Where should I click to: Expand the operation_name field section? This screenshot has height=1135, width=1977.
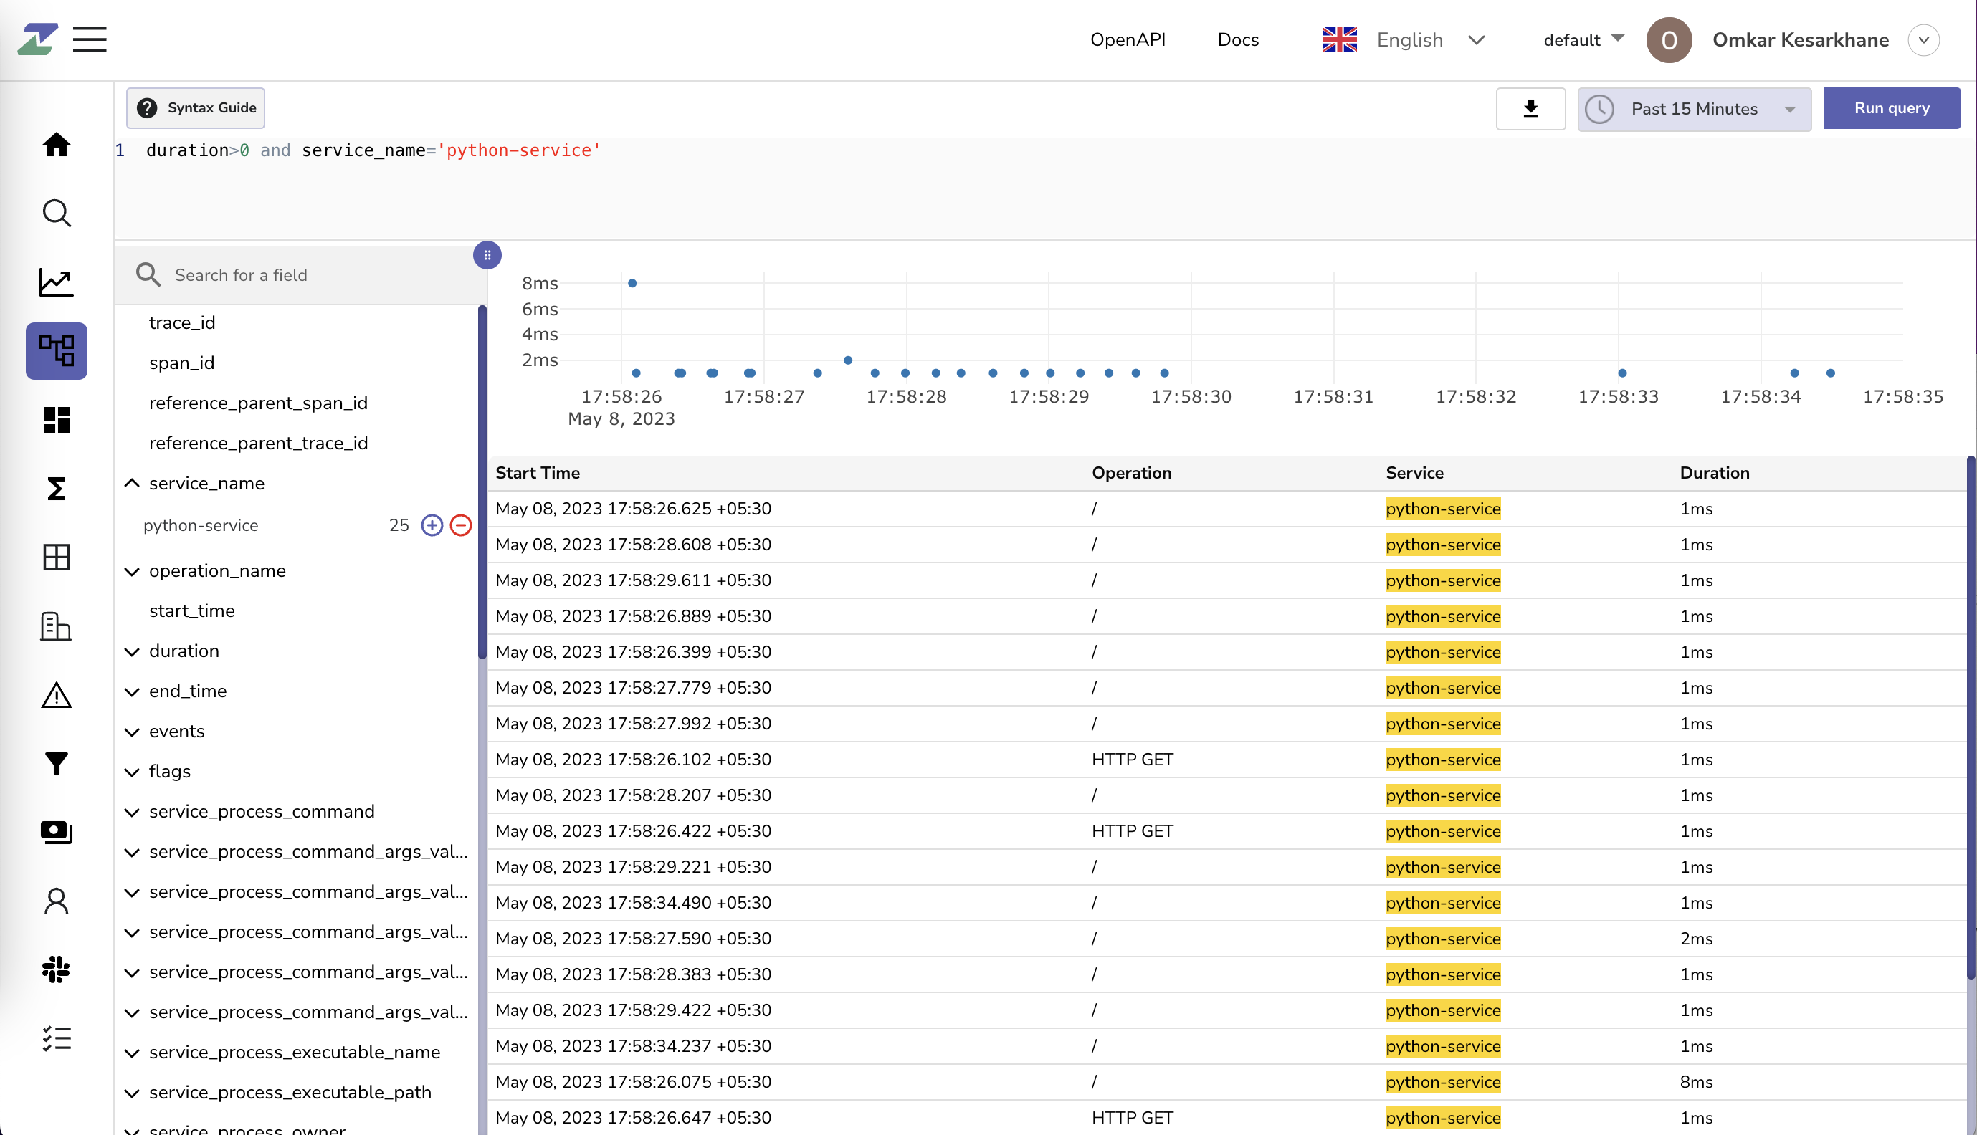pyautogui.click(x=132, y=570)
